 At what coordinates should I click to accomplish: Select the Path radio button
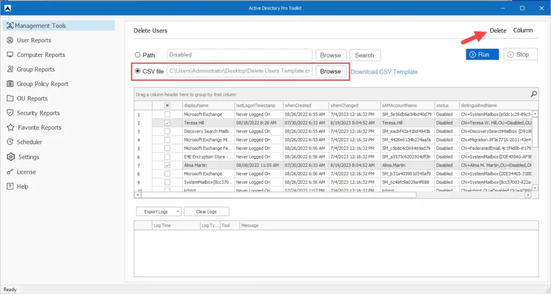pyautogui.click(x=138, y=55)
